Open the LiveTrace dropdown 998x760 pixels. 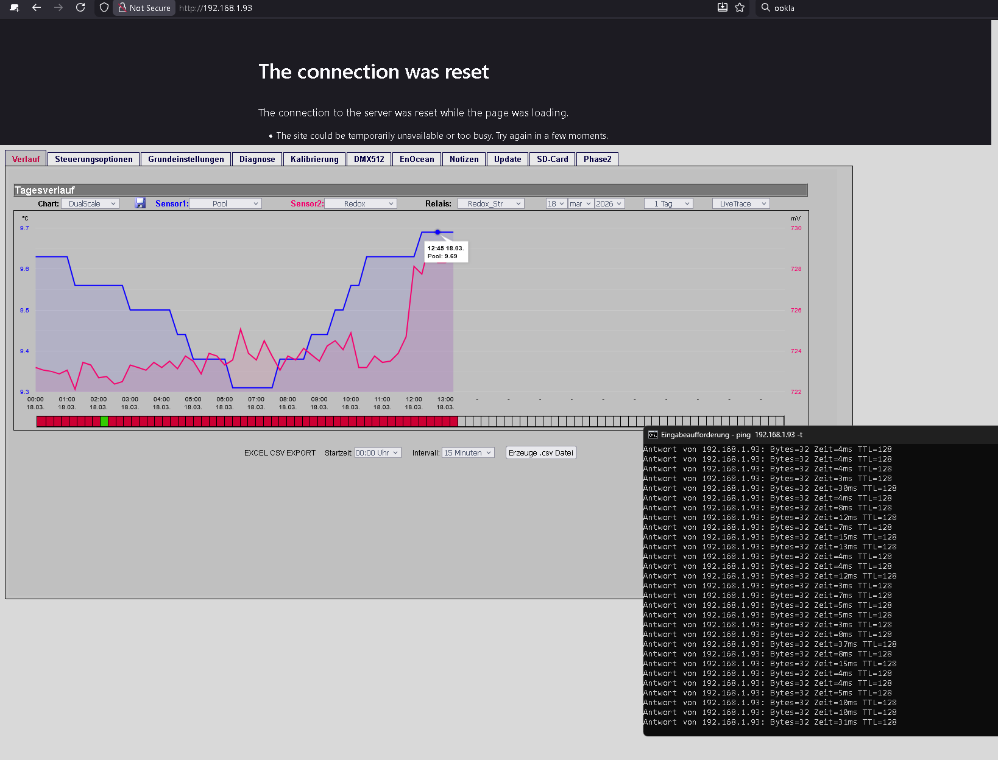coord(741,203)
